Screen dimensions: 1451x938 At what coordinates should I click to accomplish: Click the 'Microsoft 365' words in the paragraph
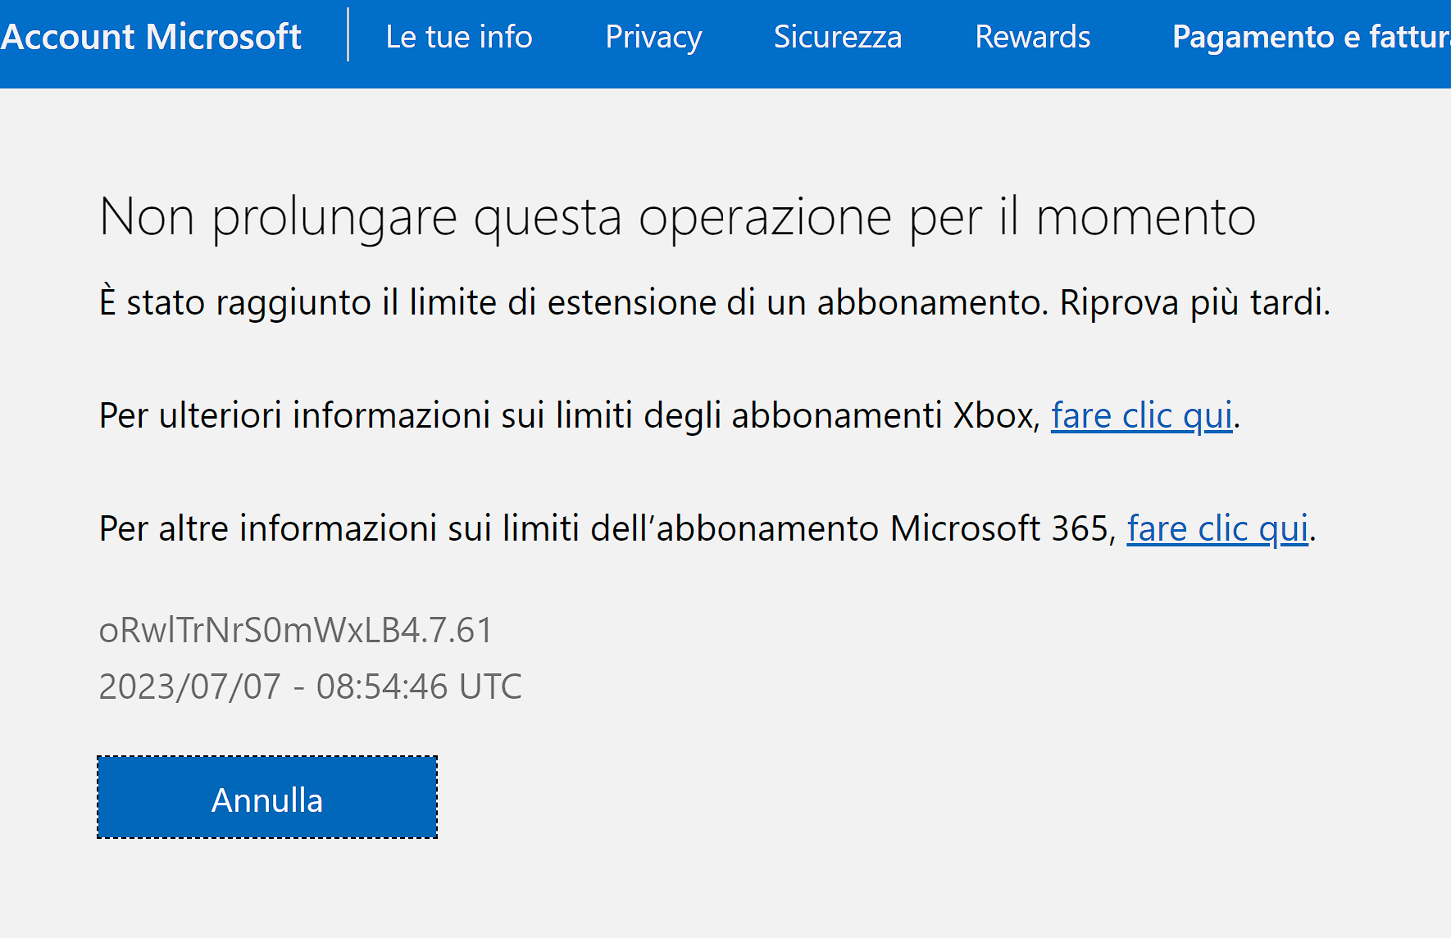(x=999, y=528)
